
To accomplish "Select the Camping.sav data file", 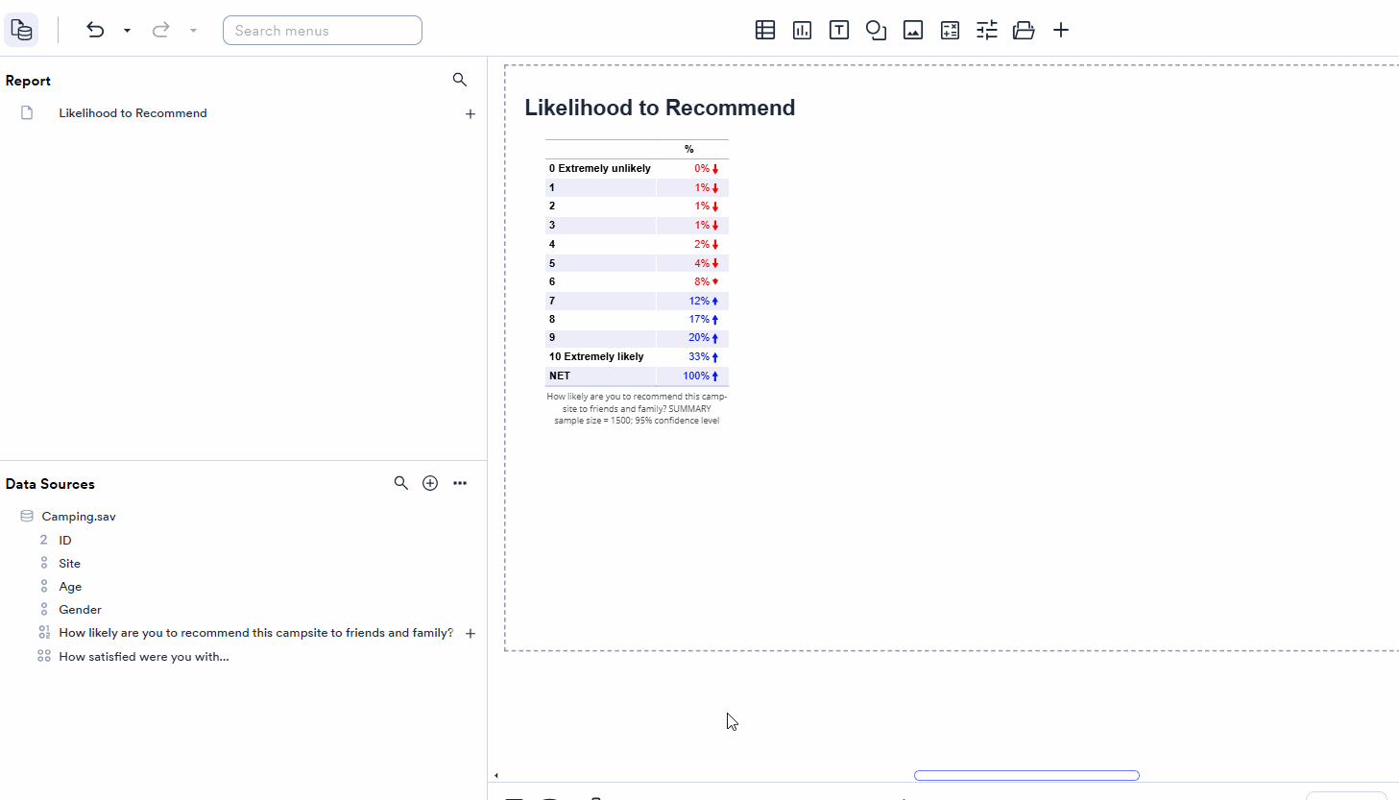I will (x=79, y=517).
